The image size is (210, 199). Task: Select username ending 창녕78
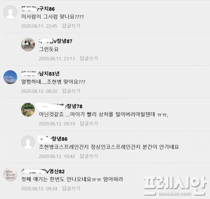(x=59, y=106)
